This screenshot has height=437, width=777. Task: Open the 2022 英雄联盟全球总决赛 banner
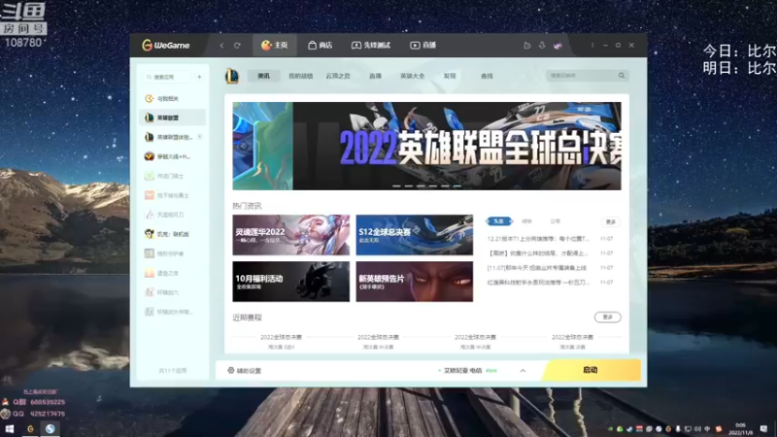point(426,147)
